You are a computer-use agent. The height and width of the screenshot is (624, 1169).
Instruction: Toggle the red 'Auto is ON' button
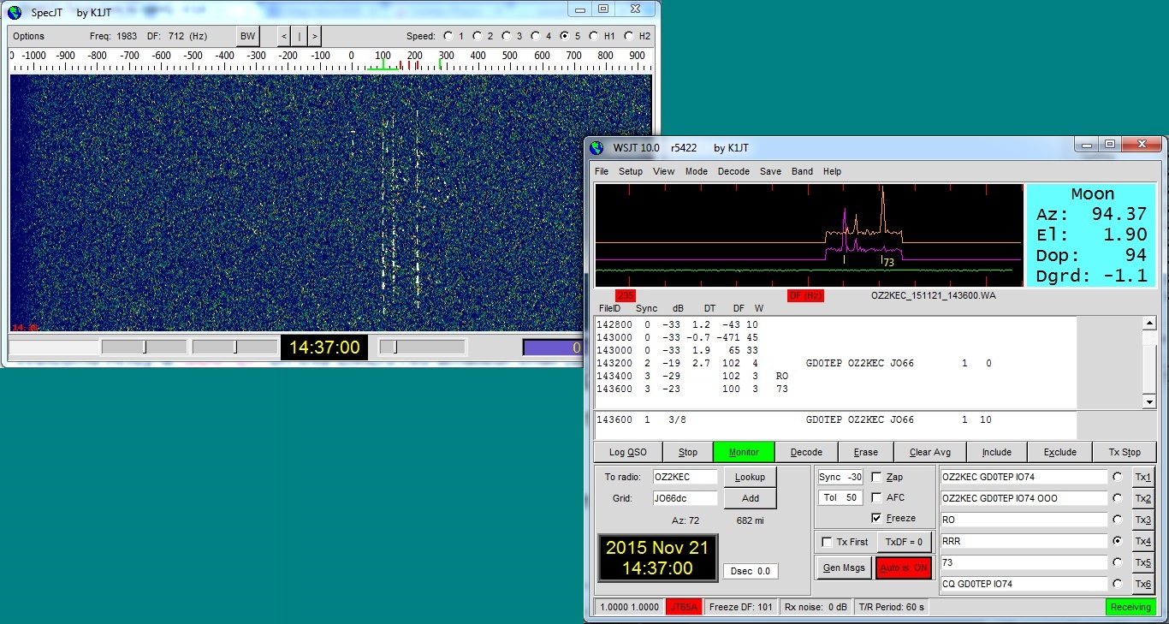coord(904,568)
